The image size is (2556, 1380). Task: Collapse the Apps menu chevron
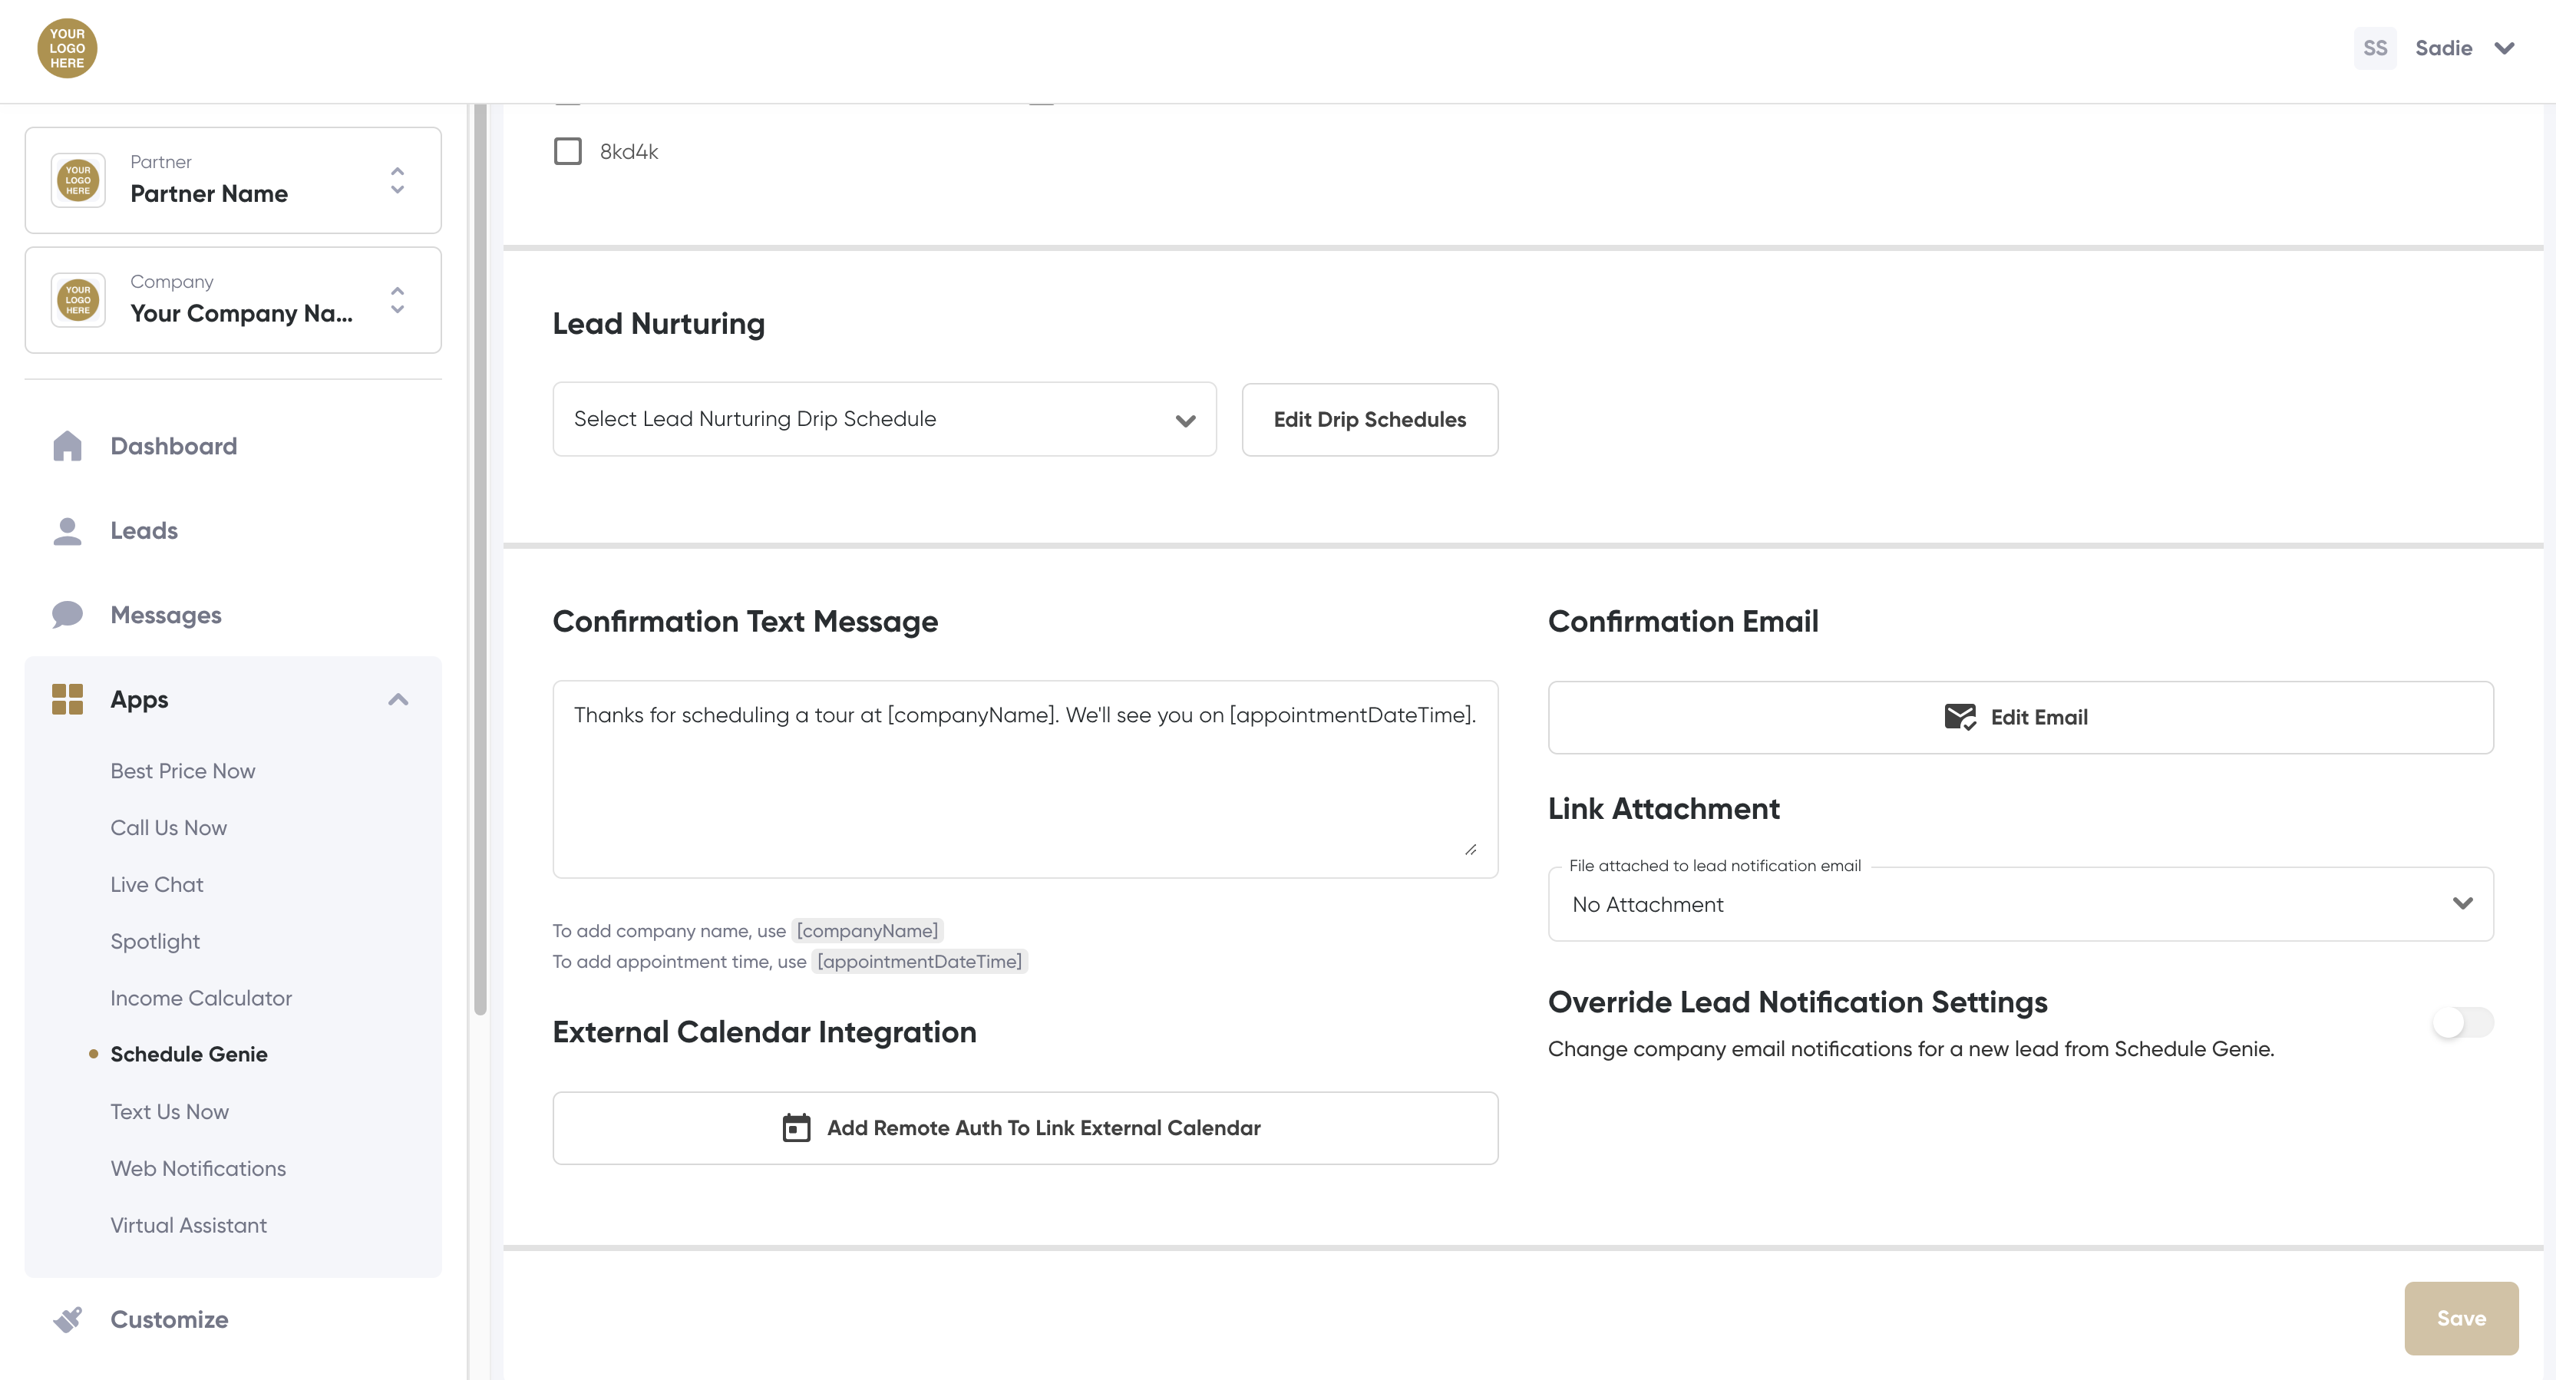[x=398, y=699]
